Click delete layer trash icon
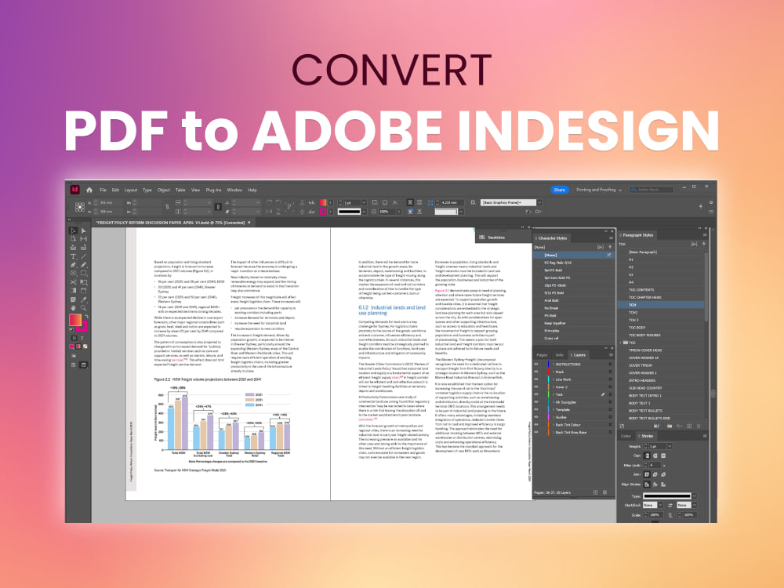 604,492
